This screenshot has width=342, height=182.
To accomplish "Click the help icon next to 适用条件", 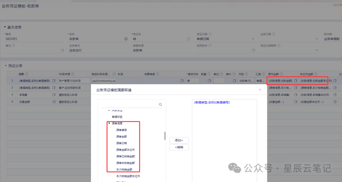I will tap(210, 45).
